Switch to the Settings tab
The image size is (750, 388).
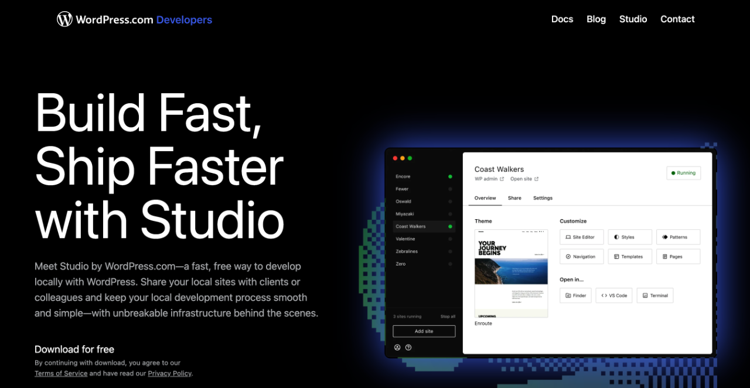pyautogui.click(x=543, y=198)
